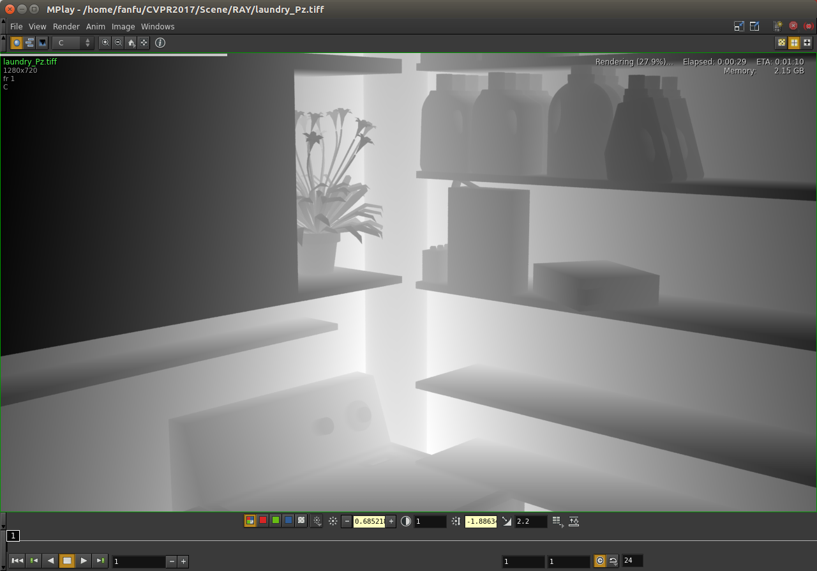Decrement the frame with minus button
This screenshot has width=817, height=571.
(x=172, y=561)
